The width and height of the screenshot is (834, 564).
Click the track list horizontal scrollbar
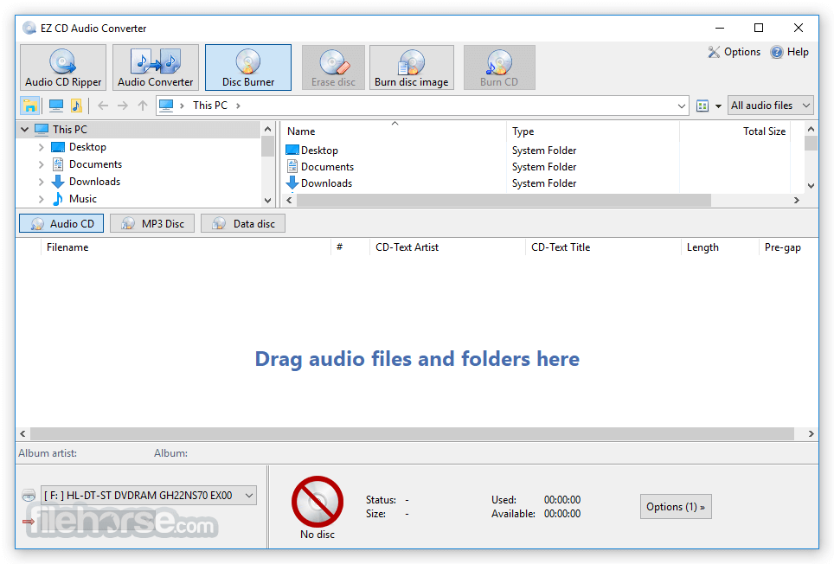(412, 433)
